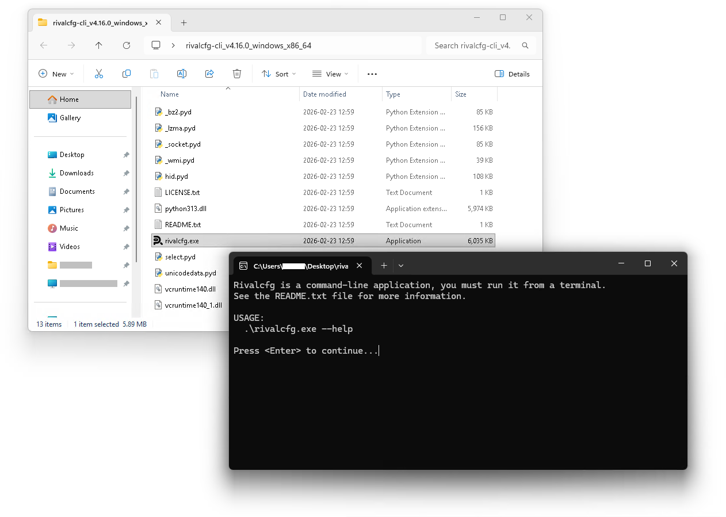
Task: Click the Delete trash icon
Action: (236, 74)
